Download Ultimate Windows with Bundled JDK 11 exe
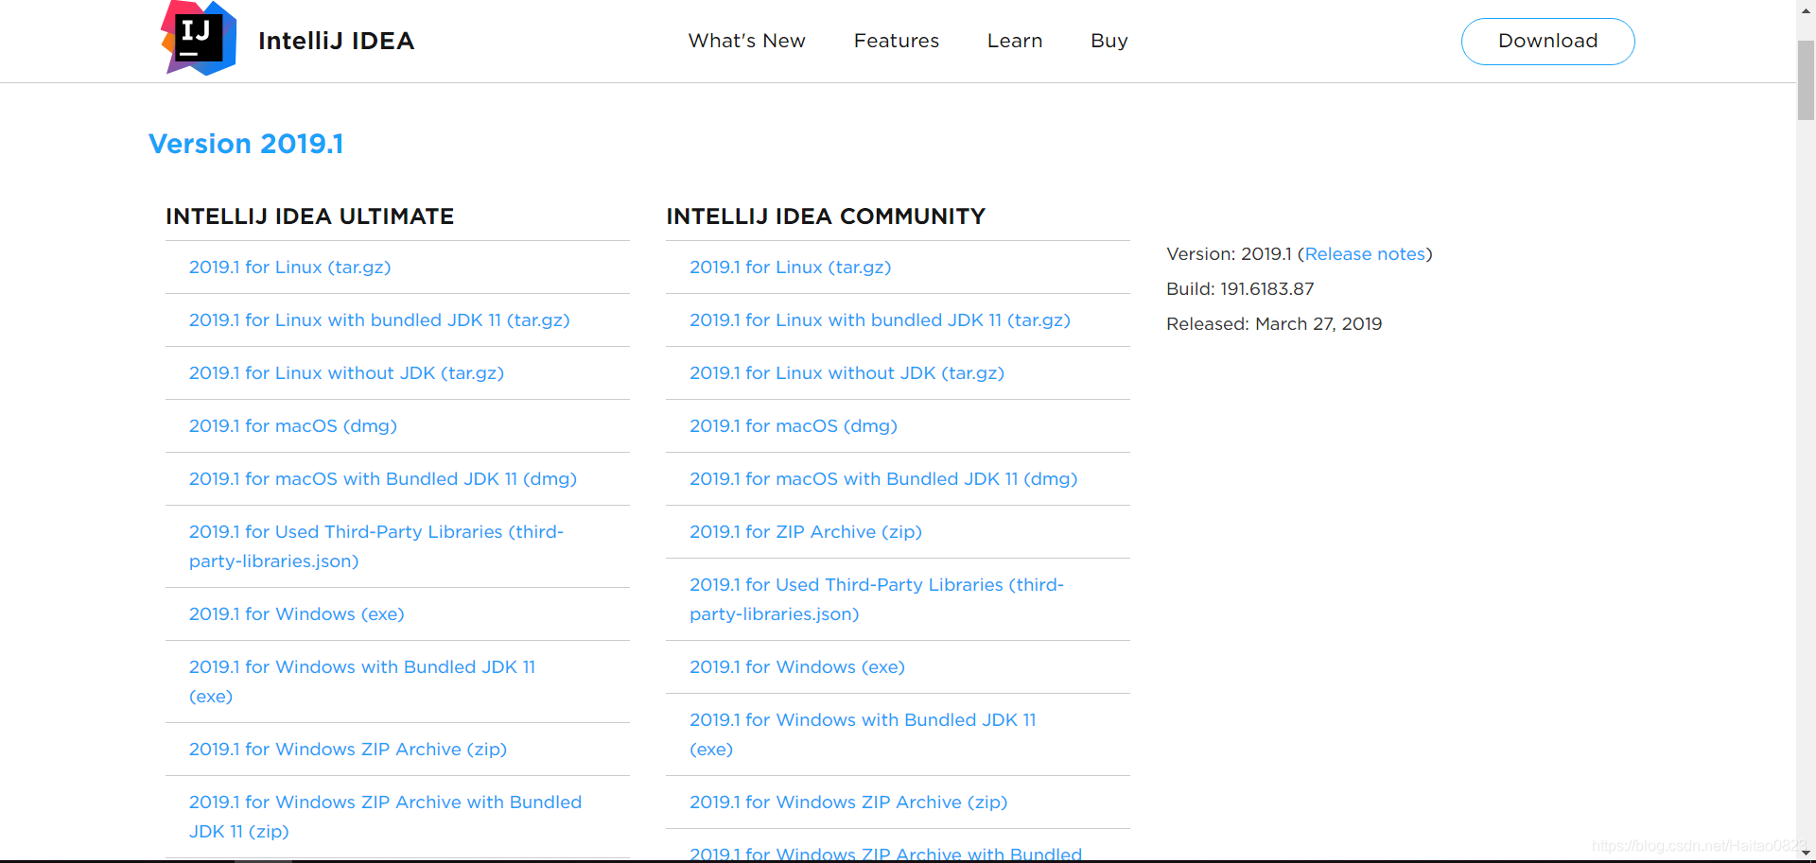Screen dimensions: 1816x863 point(361,682)
